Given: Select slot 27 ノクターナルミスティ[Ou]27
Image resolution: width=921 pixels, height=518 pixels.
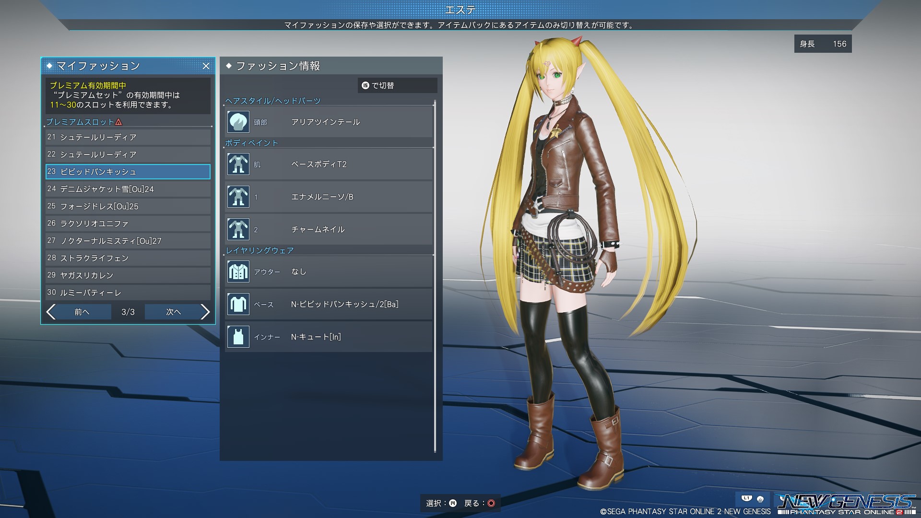Looking at the screenshot, I should [x=128, y=241].
